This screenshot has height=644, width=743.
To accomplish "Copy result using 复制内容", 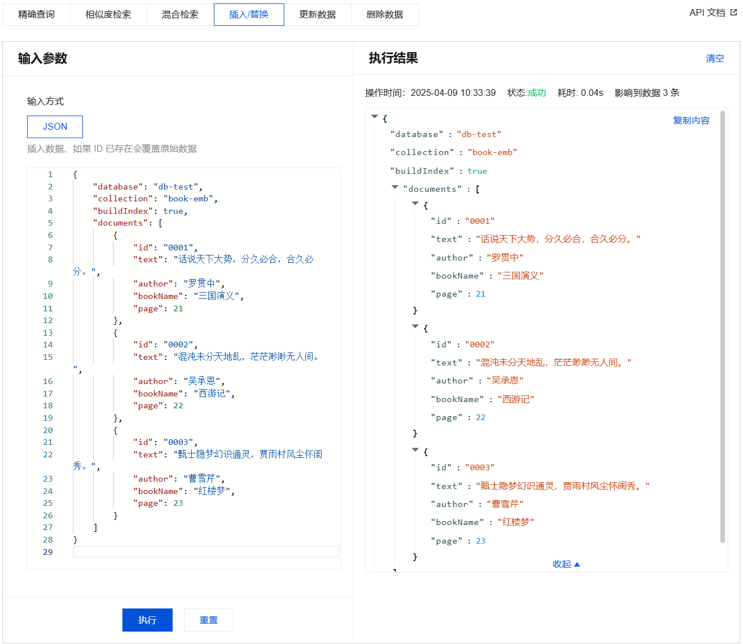I will (x=691, y=120).
